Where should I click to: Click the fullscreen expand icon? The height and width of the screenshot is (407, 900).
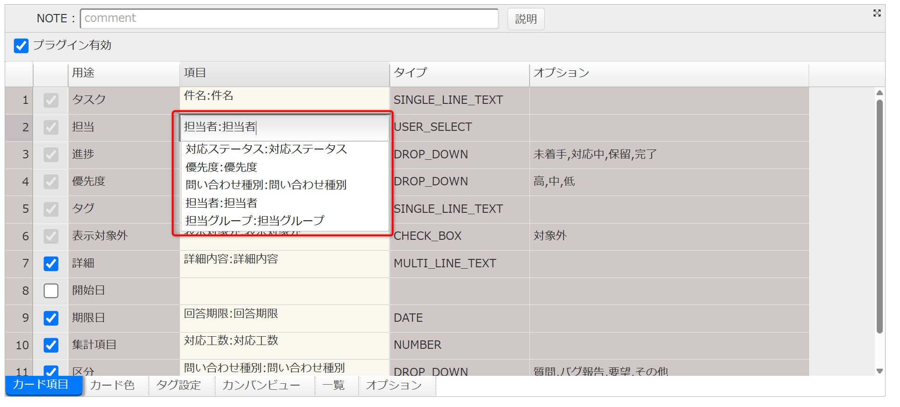point(877,13)
